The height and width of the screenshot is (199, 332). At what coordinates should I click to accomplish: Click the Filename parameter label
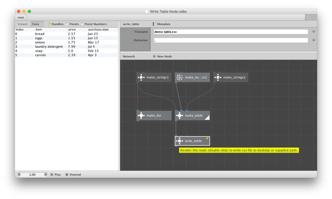141,32
